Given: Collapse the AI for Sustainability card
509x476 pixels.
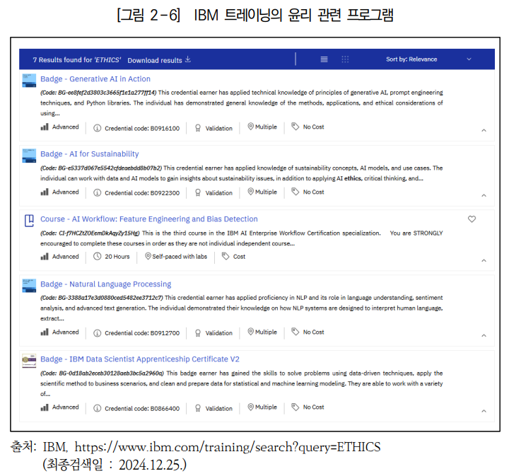Looking at the screenshot, I should click(x=484, y=195).
